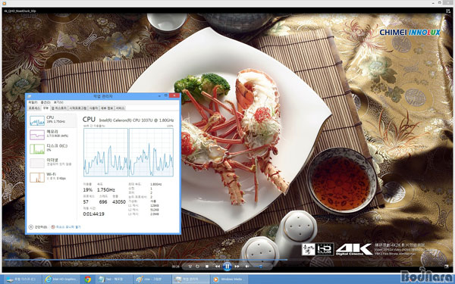This screenshot has height=284, width=455.
Task: Toggle shuffle mode in media player
Action: (190, 267)
